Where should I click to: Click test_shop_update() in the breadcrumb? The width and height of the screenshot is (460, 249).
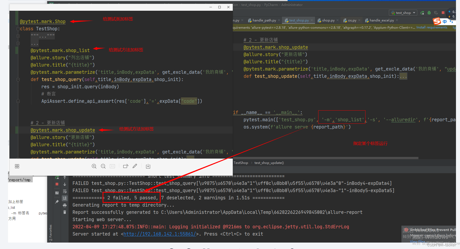pos(269,163)
